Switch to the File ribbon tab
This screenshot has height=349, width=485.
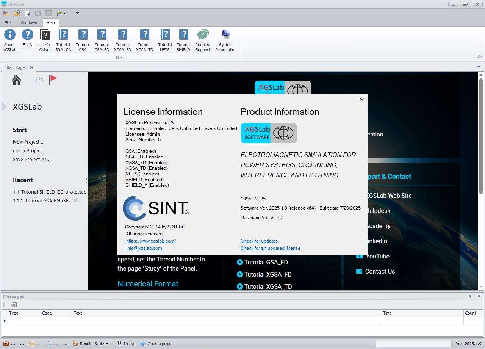[8, 23]
